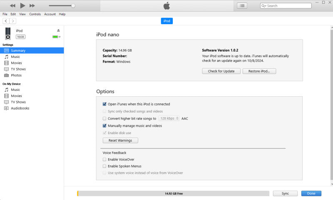Screen dimensions: 333x200
Task: Select Summary under Settings
Action: coord(32,50)
